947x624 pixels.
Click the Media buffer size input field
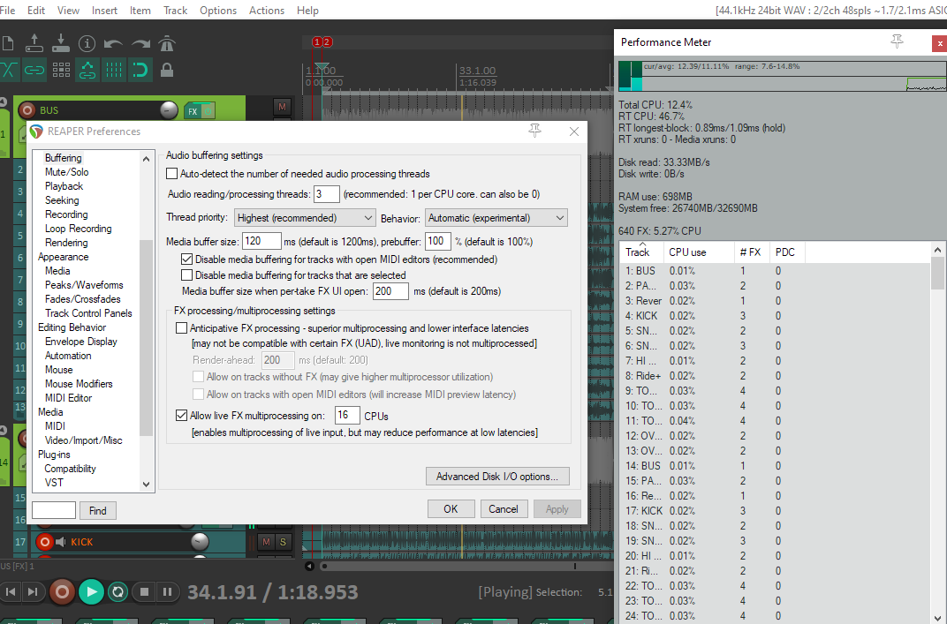pos(261,242)
